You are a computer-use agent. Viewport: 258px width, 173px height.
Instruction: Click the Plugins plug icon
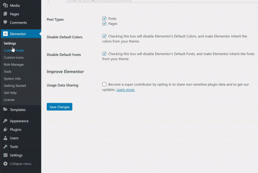pyautogui.click(x=5, y=130)
